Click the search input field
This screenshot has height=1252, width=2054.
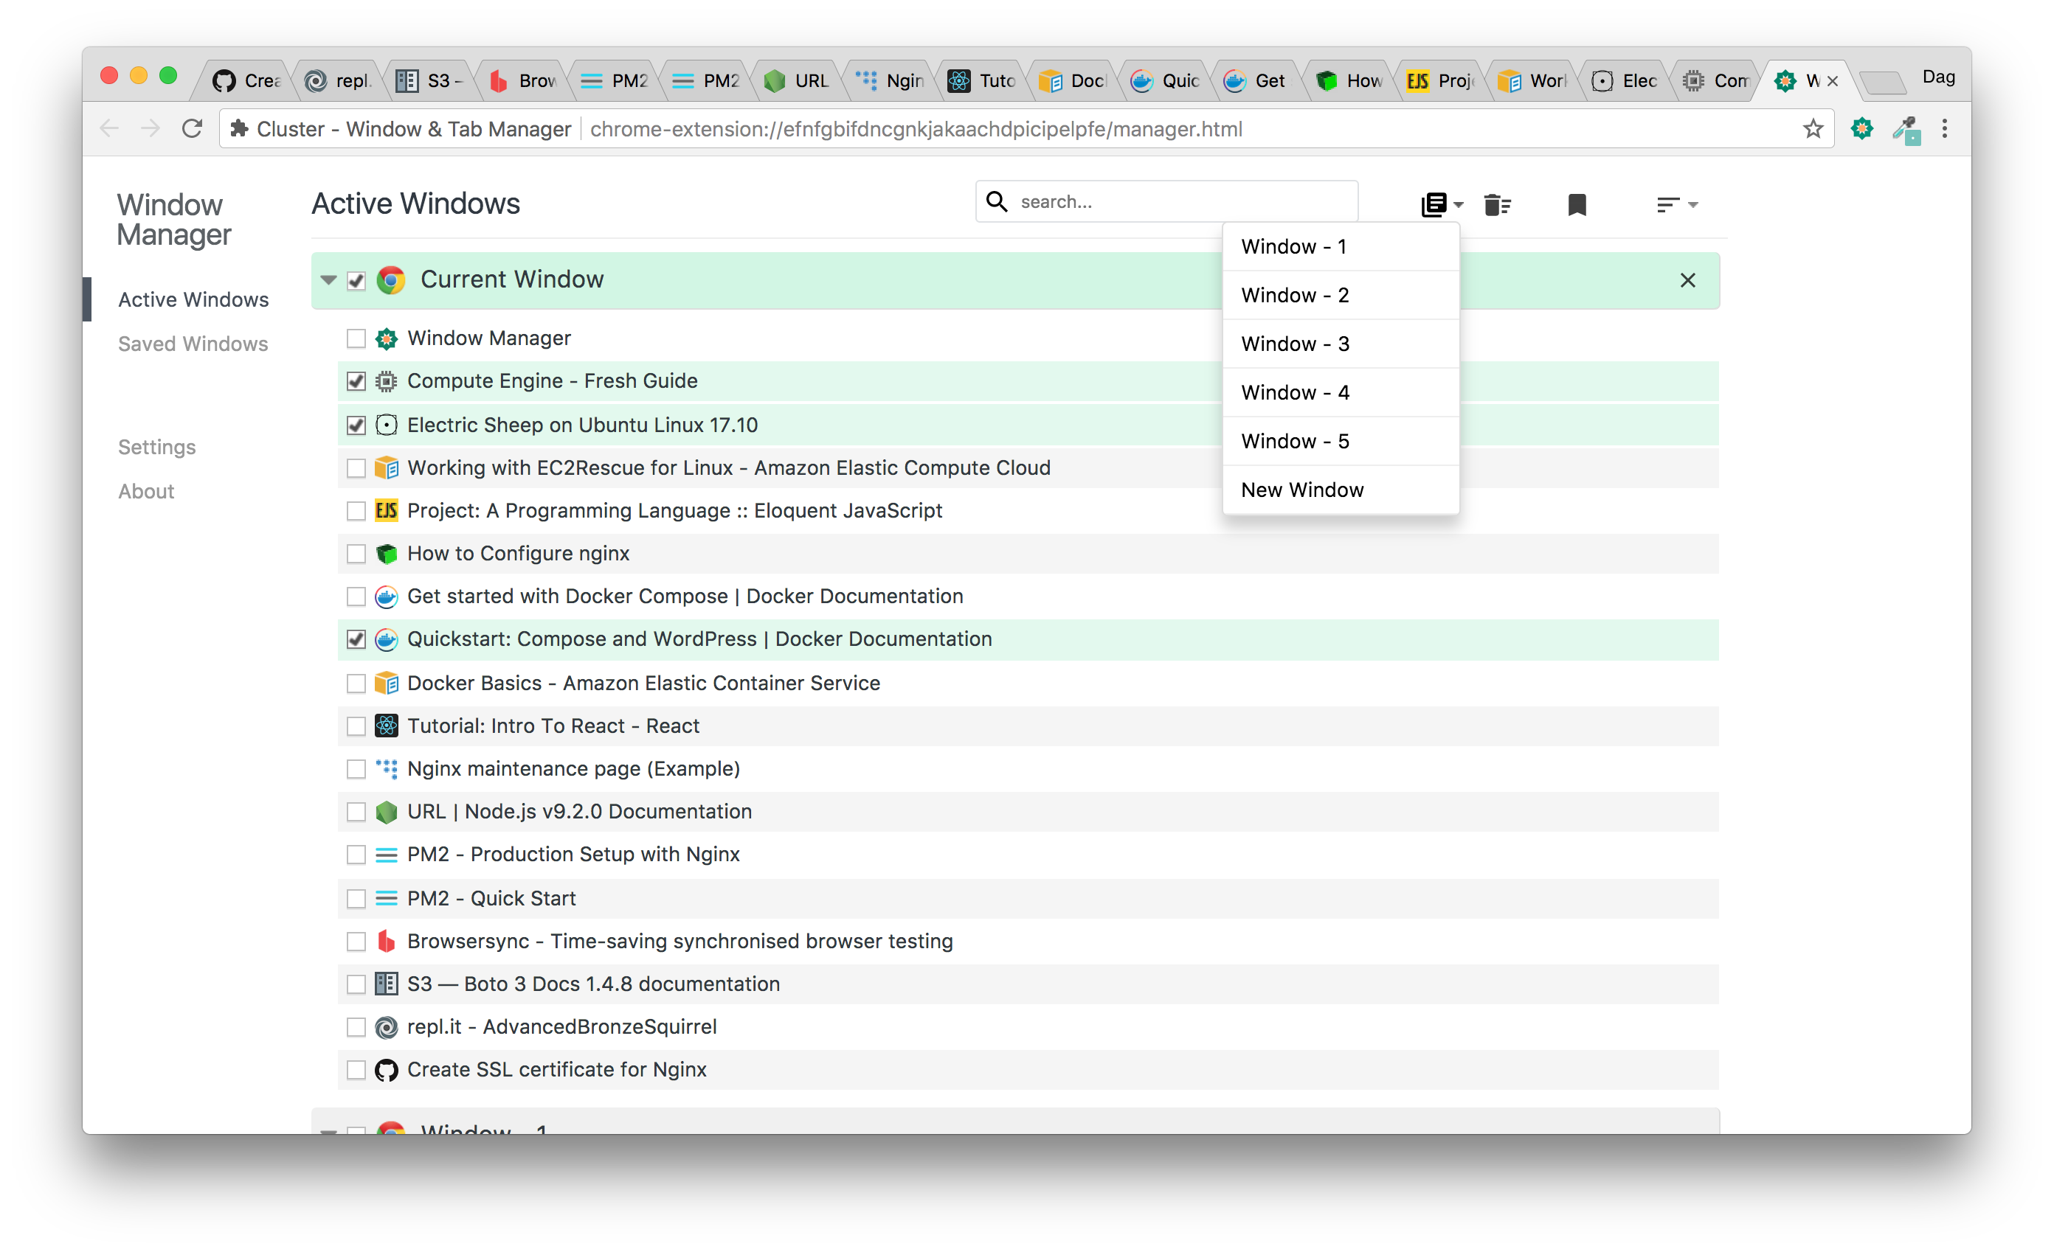click(x=1166, y=201)
